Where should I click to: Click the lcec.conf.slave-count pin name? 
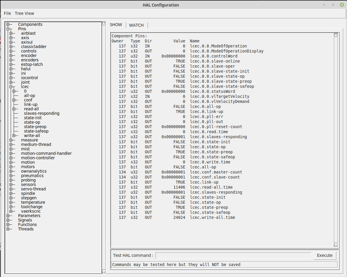tap(215, 177)
